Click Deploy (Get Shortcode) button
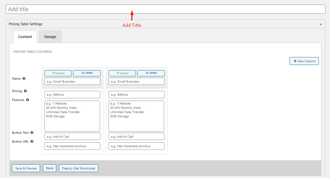 (79, 168)
